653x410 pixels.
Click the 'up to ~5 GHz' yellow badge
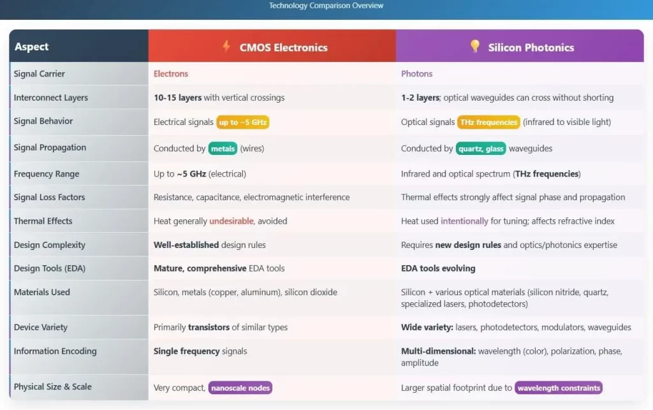[242, 122]
